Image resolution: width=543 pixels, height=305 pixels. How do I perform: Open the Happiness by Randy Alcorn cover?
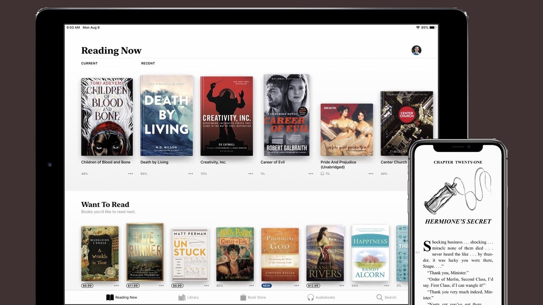click(370, 253)
